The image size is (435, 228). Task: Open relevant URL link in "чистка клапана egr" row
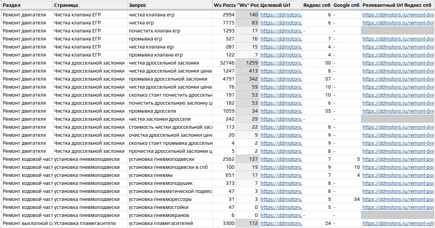pyautogui.click(x=398, y=47)
